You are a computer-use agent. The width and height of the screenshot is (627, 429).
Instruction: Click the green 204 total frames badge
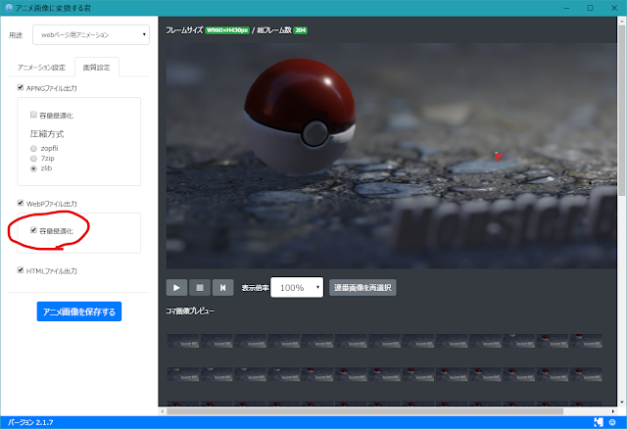tap(301, 30)
